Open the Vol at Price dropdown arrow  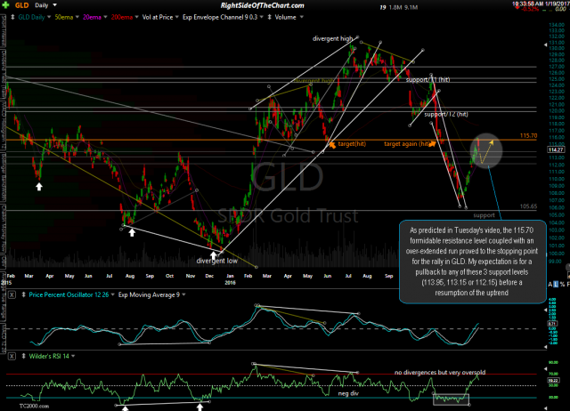pos(177,17)
